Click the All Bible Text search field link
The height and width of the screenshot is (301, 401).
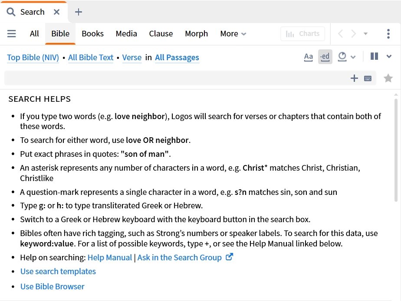91,58
